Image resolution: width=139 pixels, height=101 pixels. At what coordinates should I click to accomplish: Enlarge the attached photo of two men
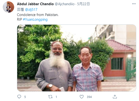coord(77,58)
